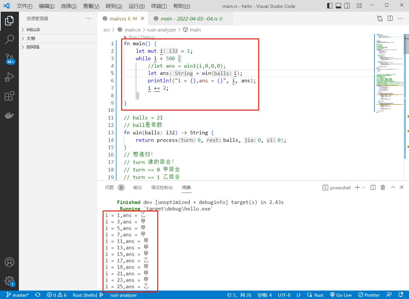Open the Extensions view icon
The image size is (409, 299).
pos(9,96)
